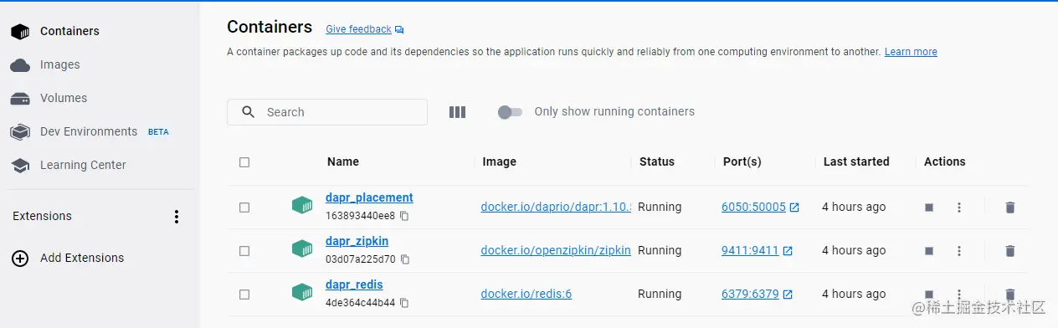This screenshot has width=1058, height=328.
Task: Open Add Extensions plus icon
Action: point(20,259)
